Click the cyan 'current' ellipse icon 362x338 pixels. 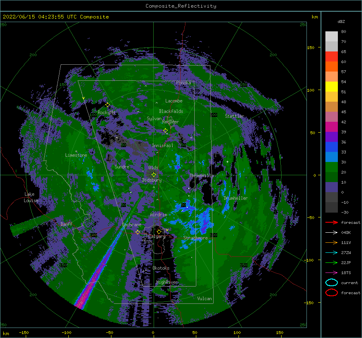331,283
